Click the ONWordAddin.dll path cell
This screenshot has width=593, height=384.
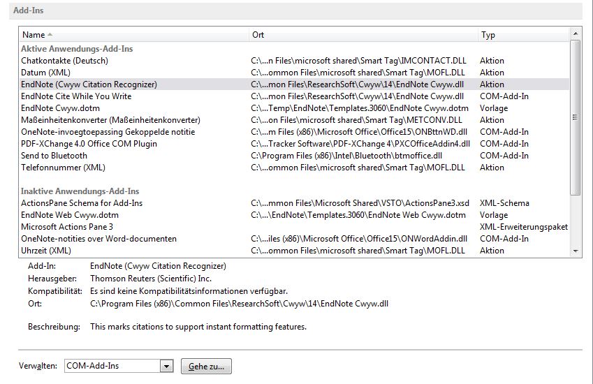point(359,239)
